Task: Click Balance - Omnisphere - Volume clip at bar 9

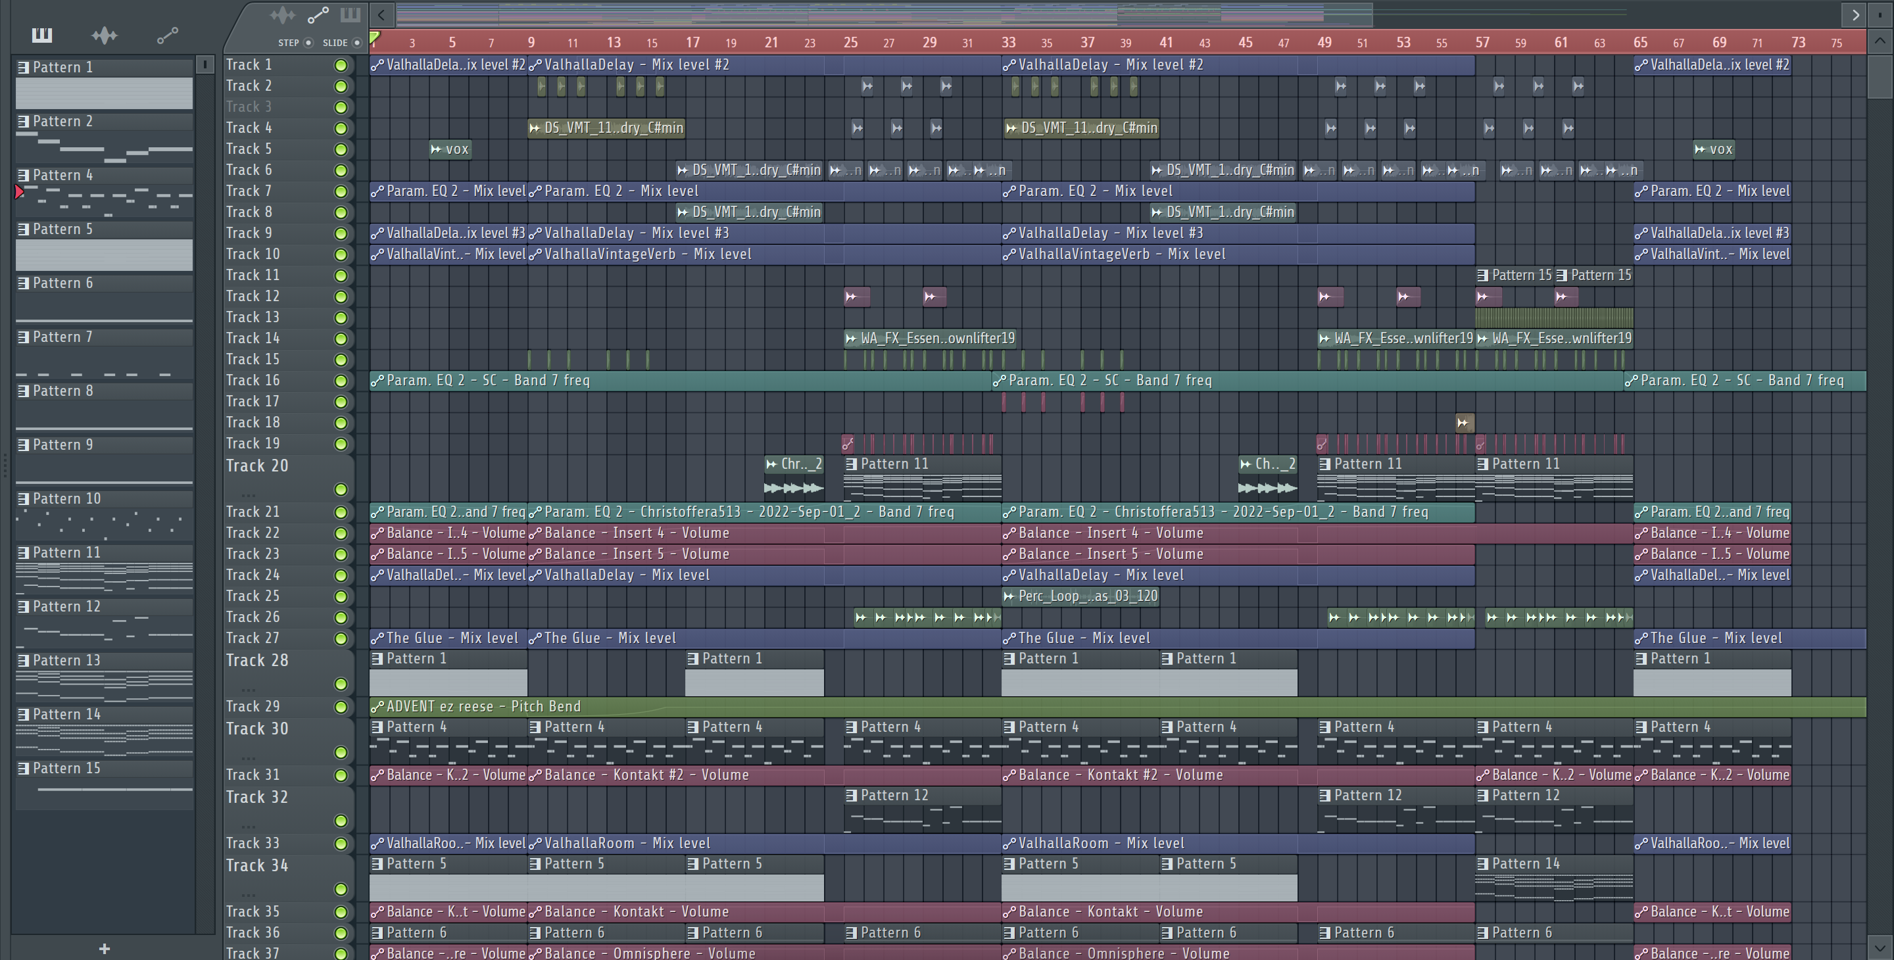Action: tap(765, 953)
